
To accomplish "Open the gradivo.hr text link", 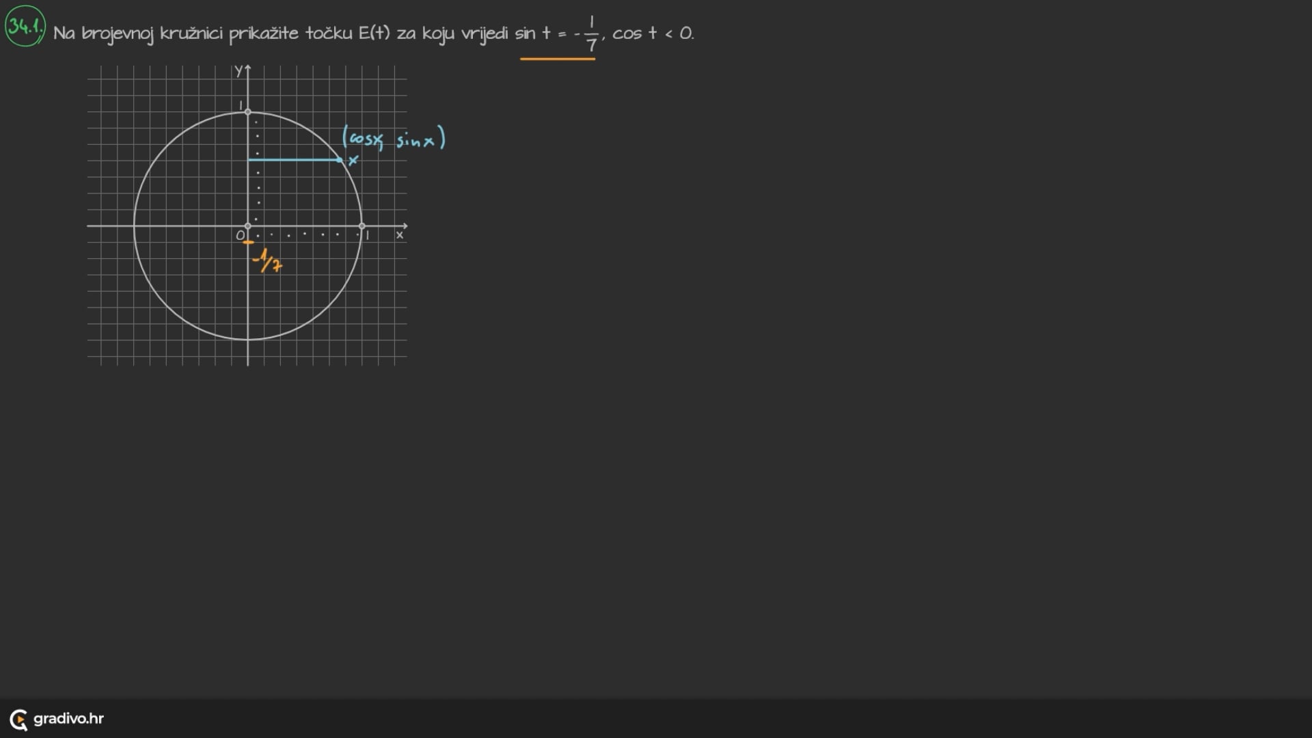I will 68,718.
